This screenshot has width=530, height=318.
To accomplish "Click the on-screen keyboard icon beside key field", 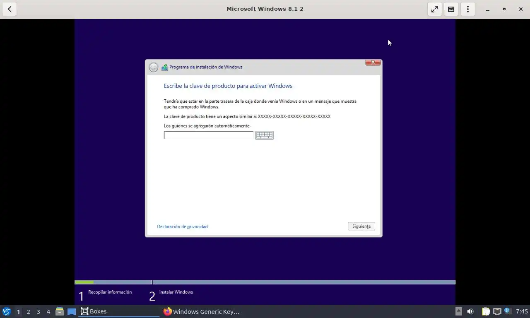I will click(264, 135).
